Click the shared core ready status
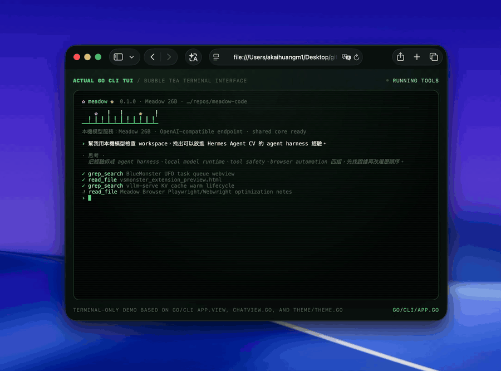The height and width of the screenshot is (371, 501). click(279, 131)
